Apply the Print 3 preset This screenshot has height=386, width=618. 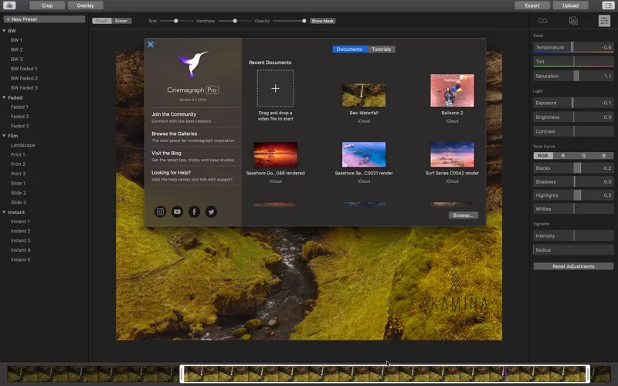pos(18,174)
